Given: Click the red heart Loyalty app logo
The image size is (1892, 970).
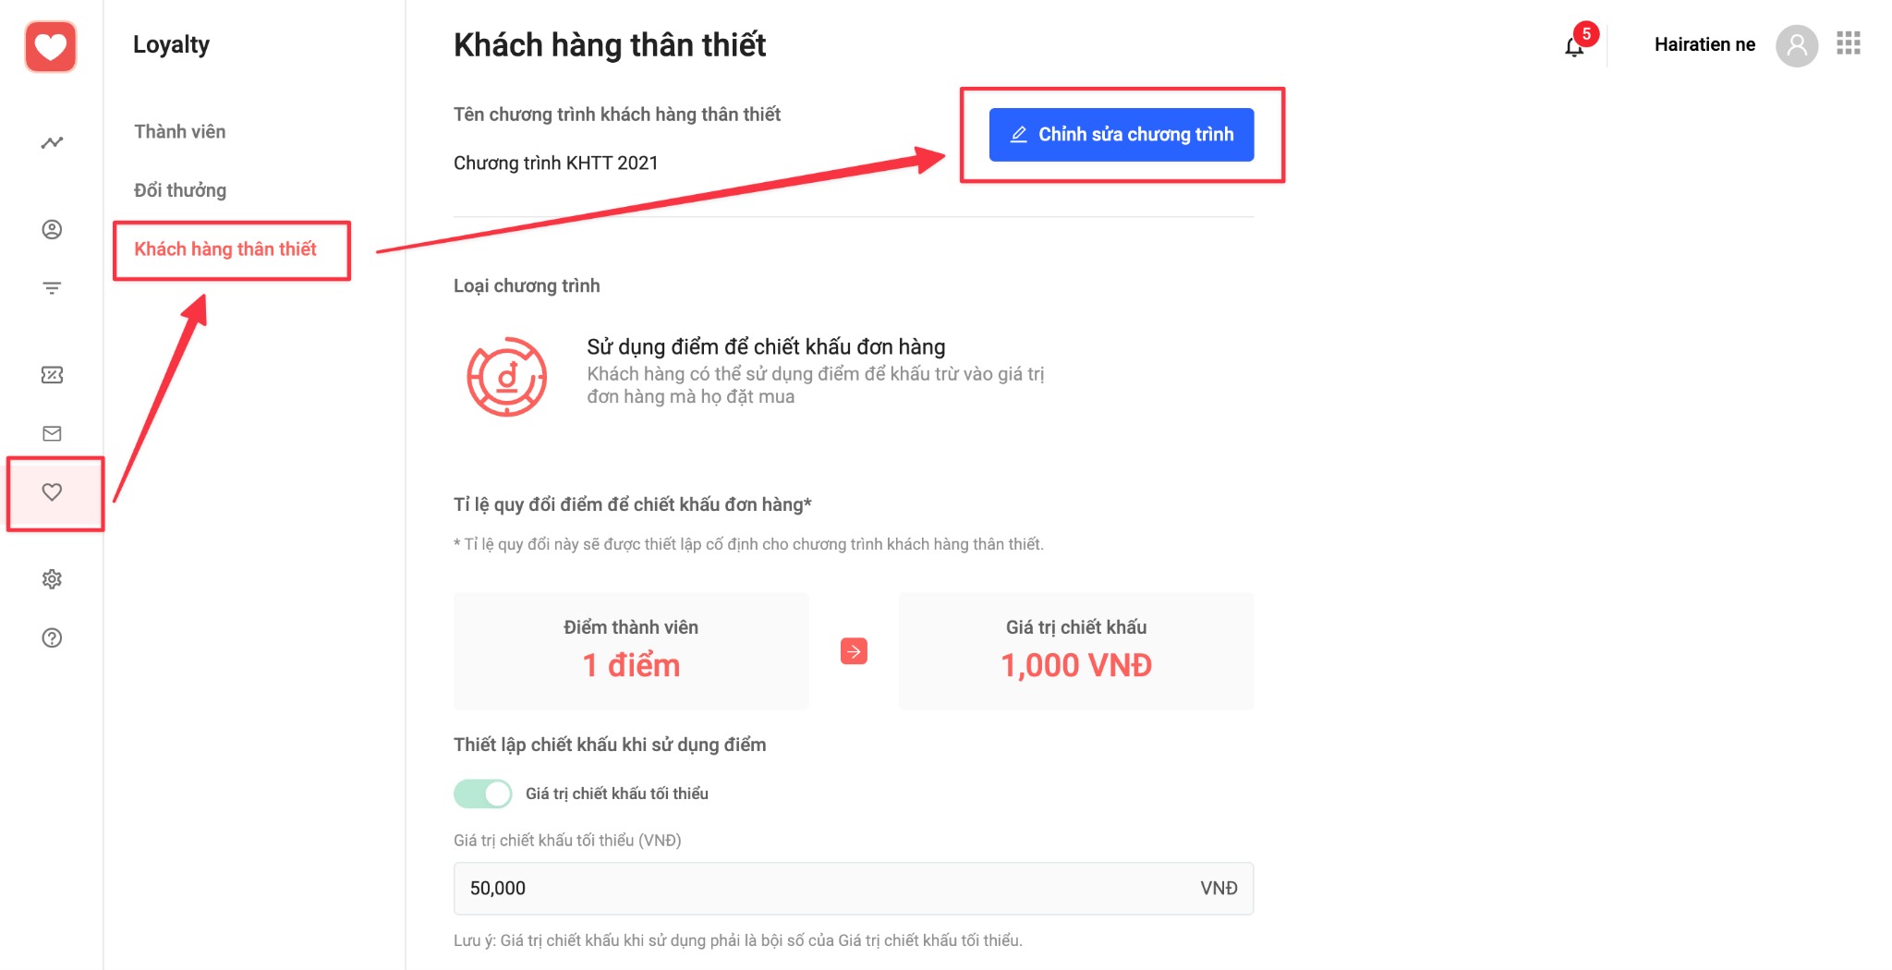Looking at the screenshot, I should coord(51,46).
